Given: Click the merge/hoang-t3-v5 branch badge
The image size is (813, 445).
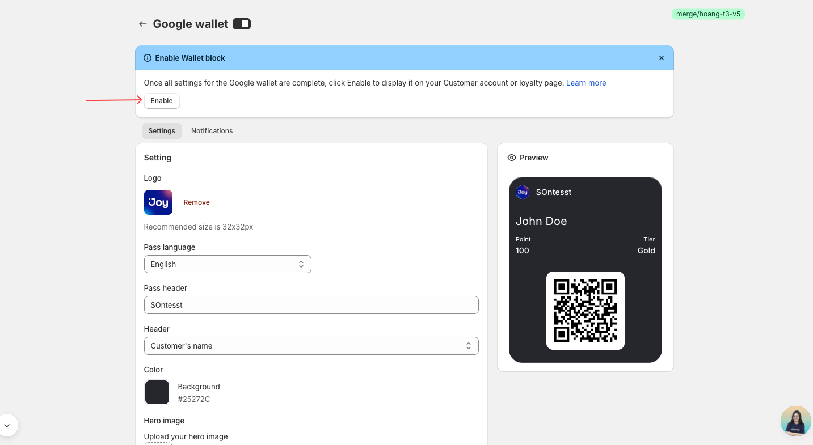Looking at the screenshot, I should coord(708,14).
